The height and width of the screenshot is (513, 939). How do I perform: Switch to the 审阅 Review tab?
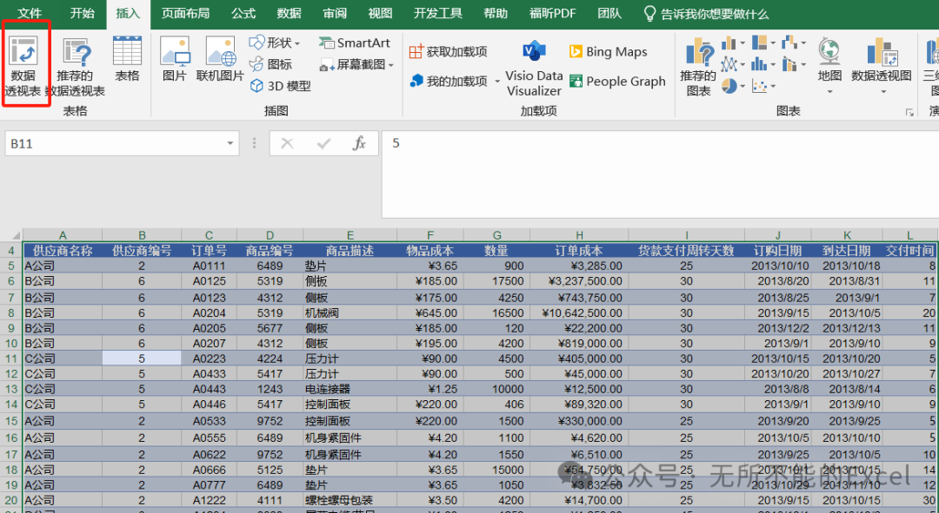334,13
